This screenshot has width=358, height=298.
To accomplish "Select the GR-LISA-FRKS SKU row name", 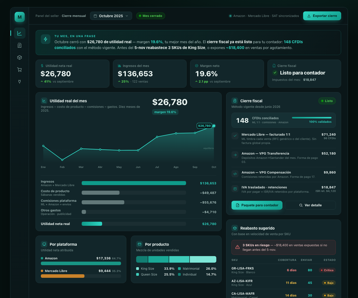I will click(243, 268).
